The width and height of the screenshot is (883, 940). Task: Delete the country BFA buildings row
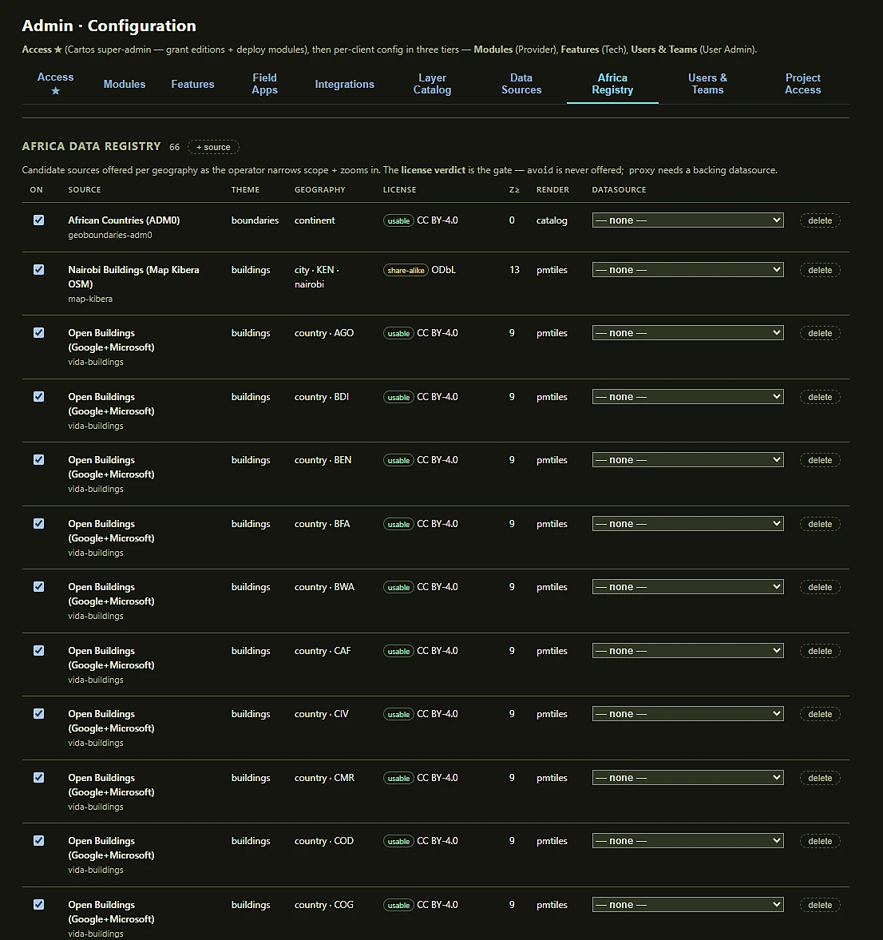click(x=819, y=525)
